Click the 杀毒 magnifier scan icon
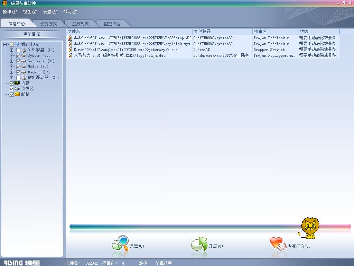Screen dimensions: 354x266 point(120,243)
